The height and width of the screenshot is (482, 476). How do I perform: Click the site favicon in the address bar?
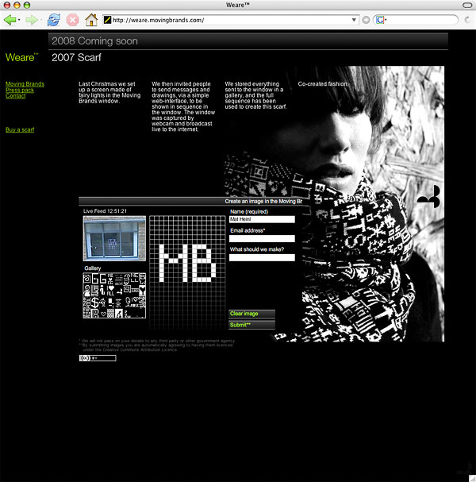pos(107,20)
